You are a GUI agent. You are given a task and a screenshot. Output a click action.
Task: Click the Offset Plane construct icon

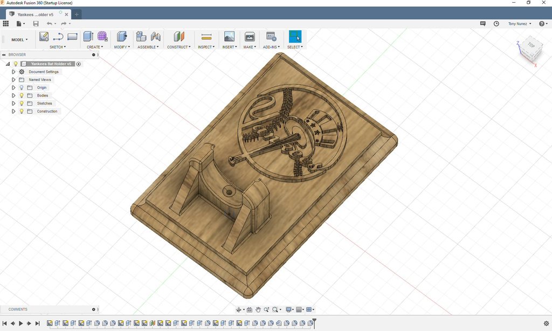[179, 36]
